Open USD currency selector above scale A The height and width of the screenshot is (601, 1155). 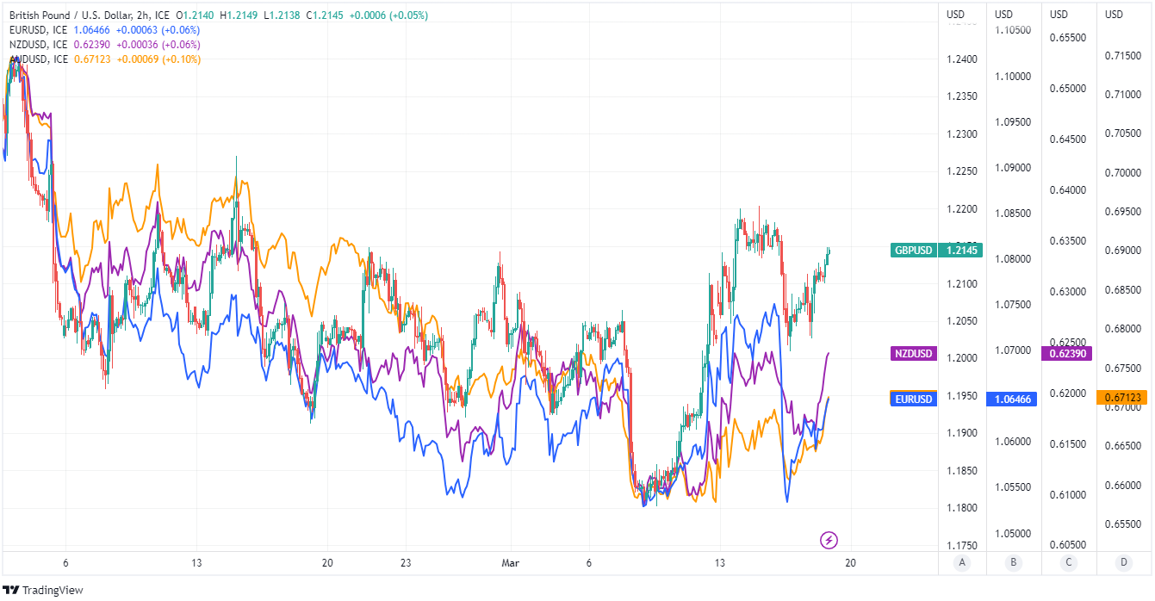(x=955, y=14)
